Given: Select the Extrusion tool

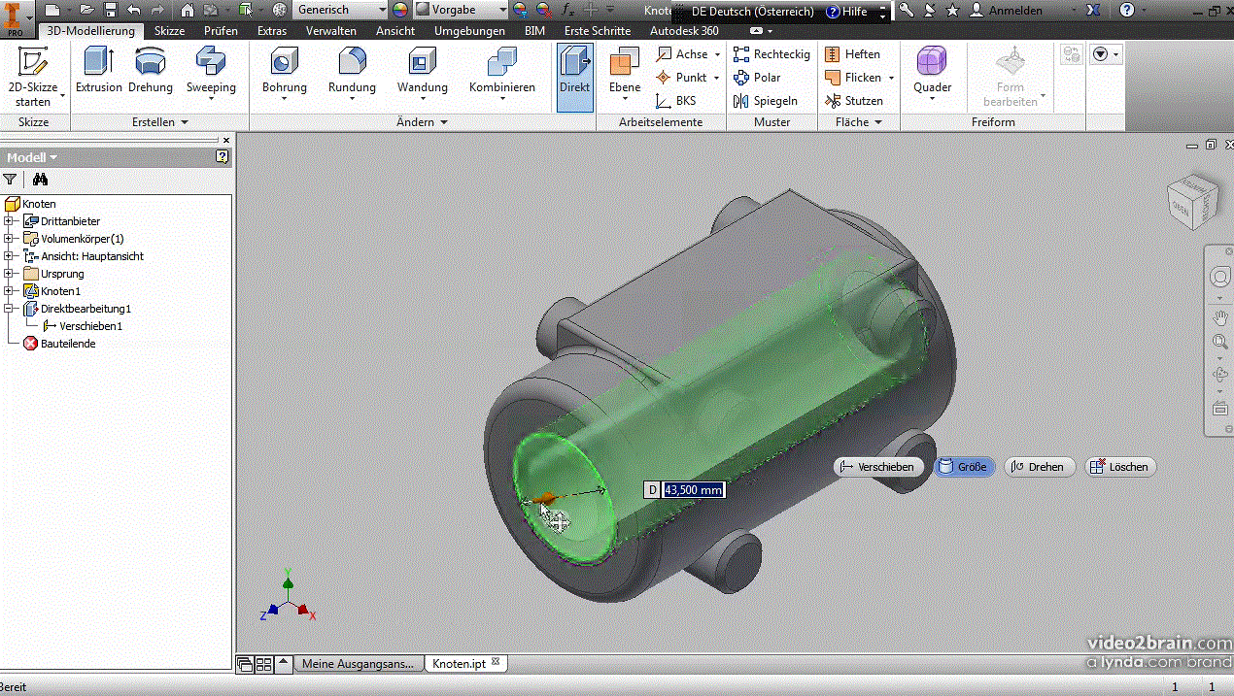Looking at the screenshot, I should pos(99,71).
